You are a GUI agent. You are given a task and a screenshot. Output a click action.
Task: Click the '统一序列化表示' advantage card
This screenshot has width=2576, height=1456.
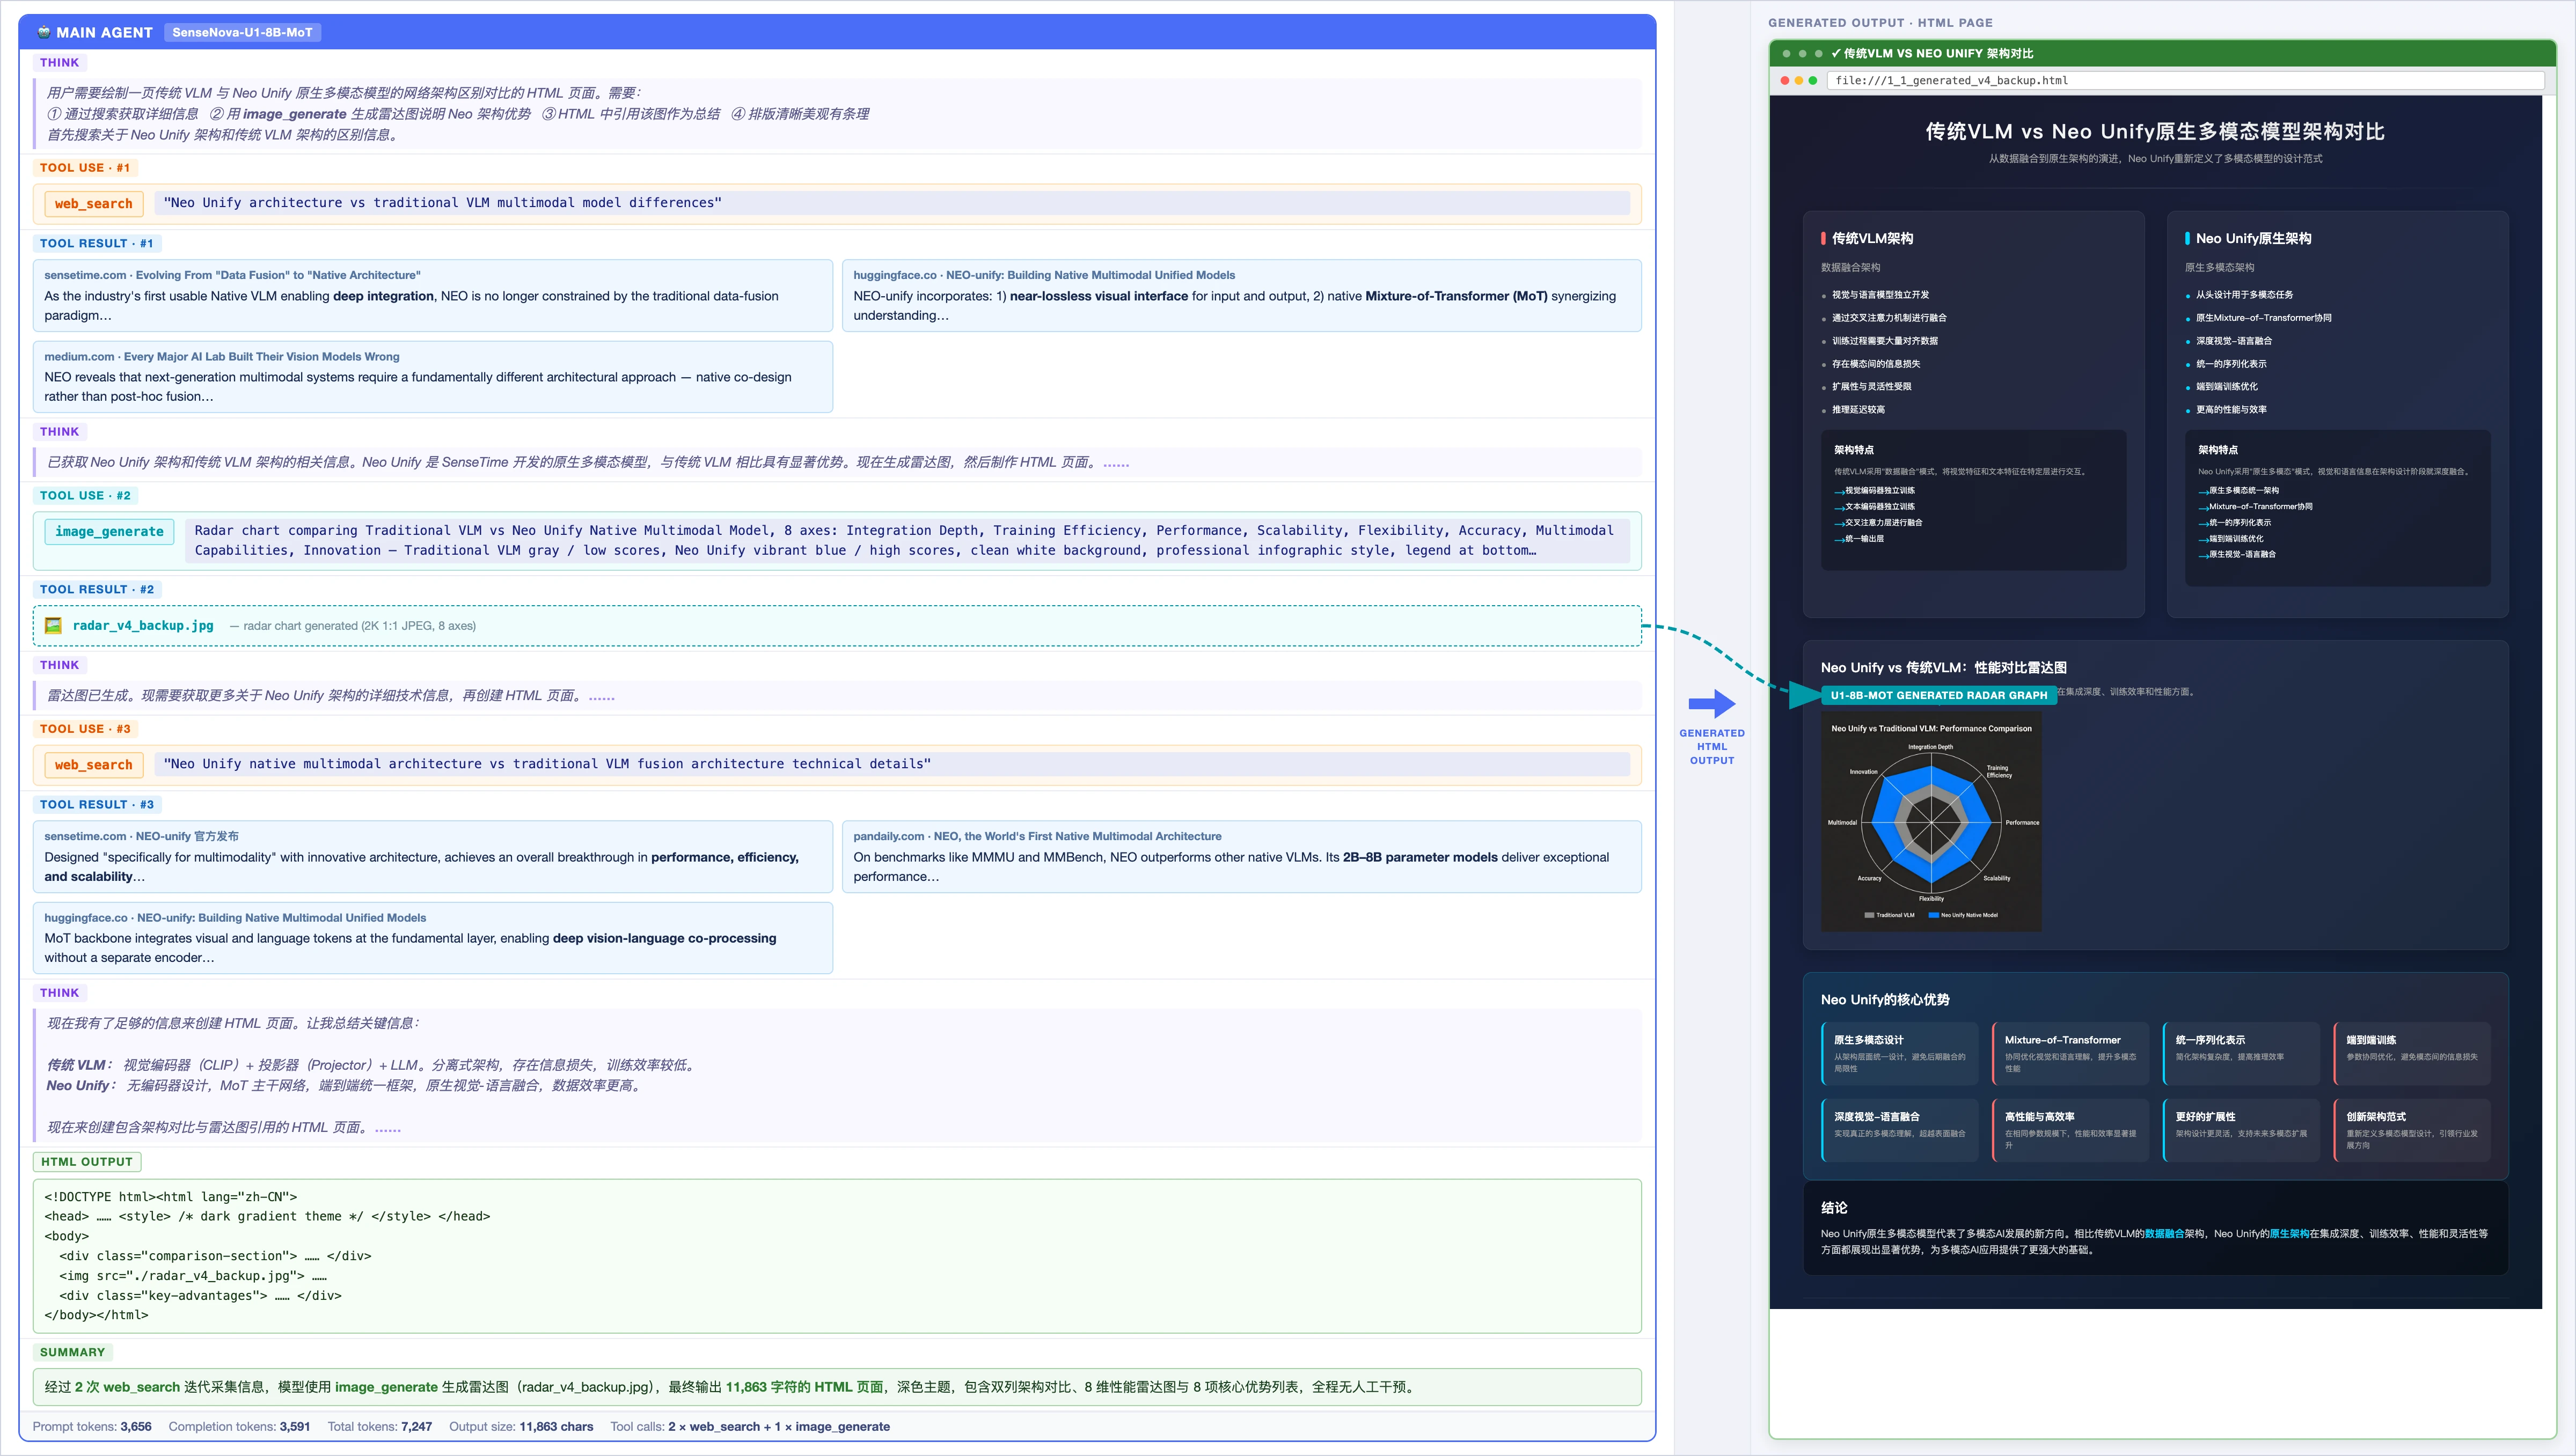(2242, 1053)
